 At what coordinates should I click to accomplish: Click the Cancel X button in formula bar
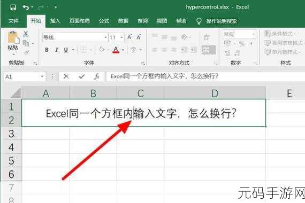point(66,76)
